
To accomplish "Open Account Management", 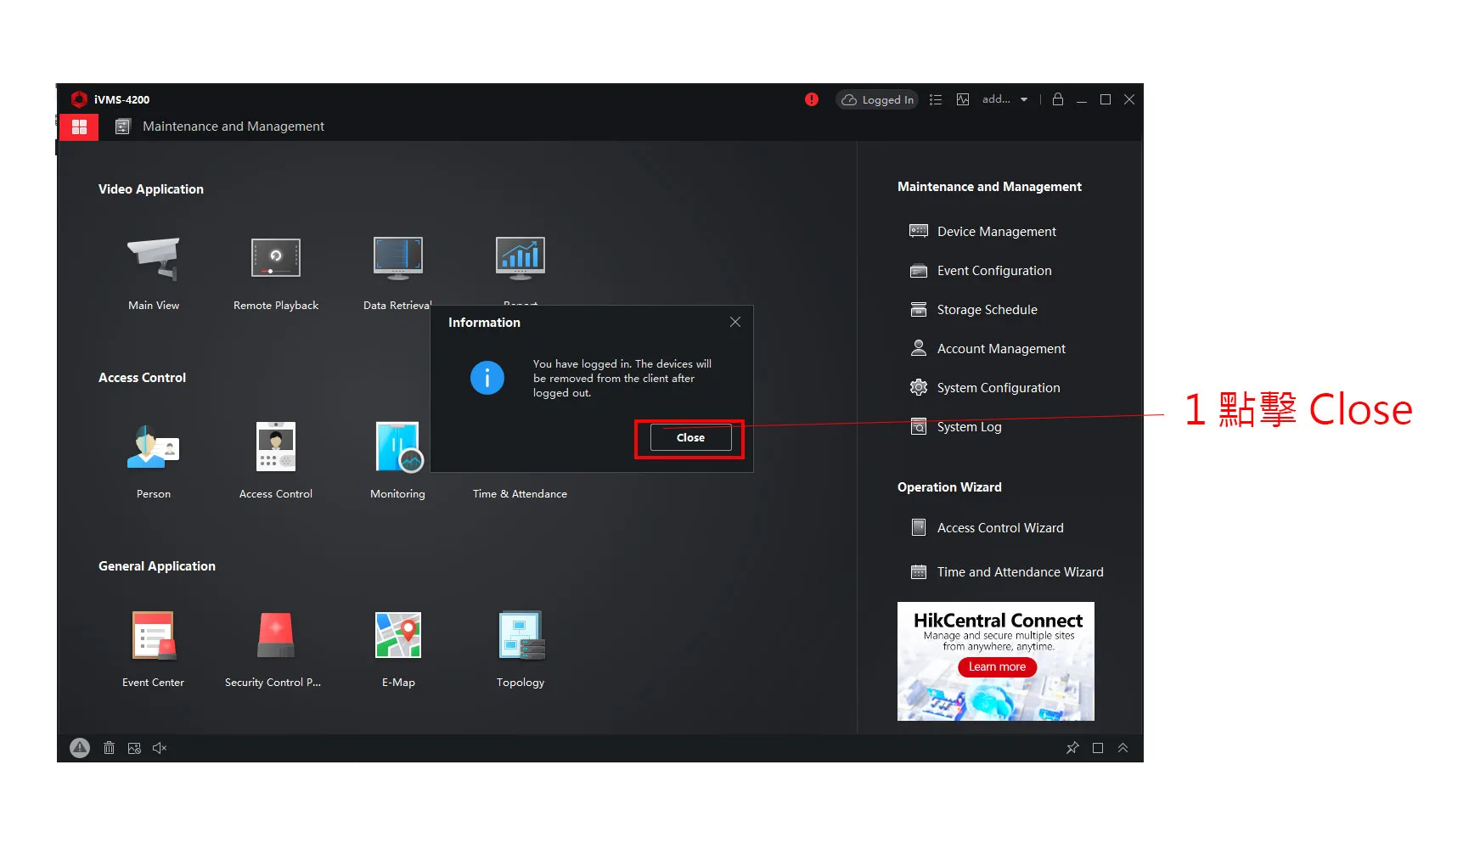I will click(988, 348).
